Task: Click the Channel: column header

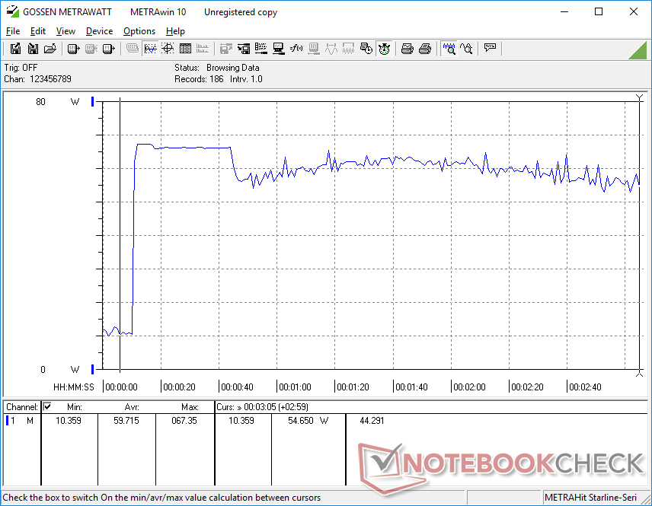Action: [x=22, y=407]
